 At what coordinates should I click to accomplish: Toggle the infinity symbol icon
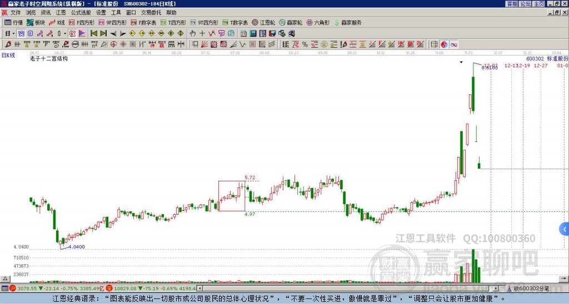(x=453, y=44)
